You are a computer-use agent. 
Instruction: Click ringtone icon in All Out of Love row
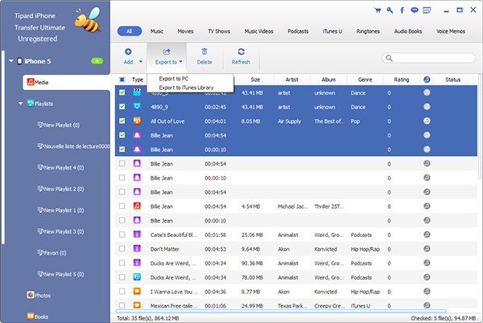point(427,121)
